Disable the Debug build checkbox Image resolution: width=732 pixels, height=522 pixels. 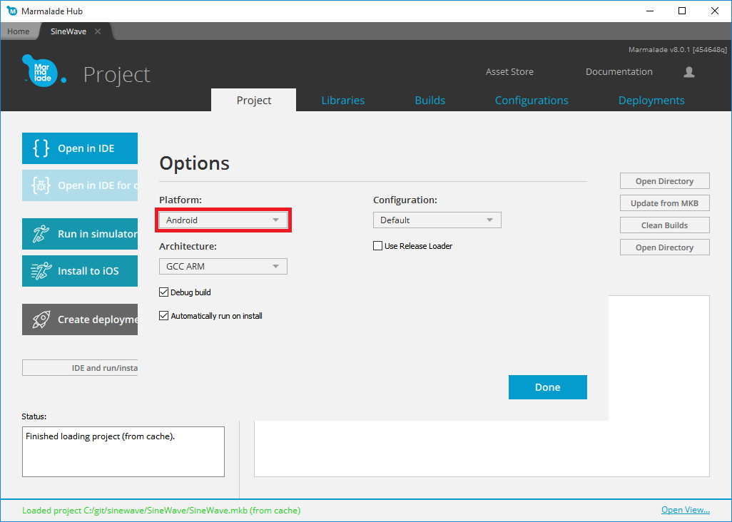coord(164,292)
